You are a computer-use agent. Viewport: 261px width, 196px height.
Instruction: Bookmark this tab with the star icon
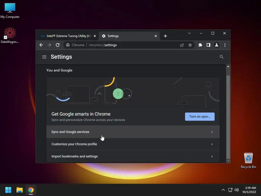pyautogui.click(x=190, y=45)
